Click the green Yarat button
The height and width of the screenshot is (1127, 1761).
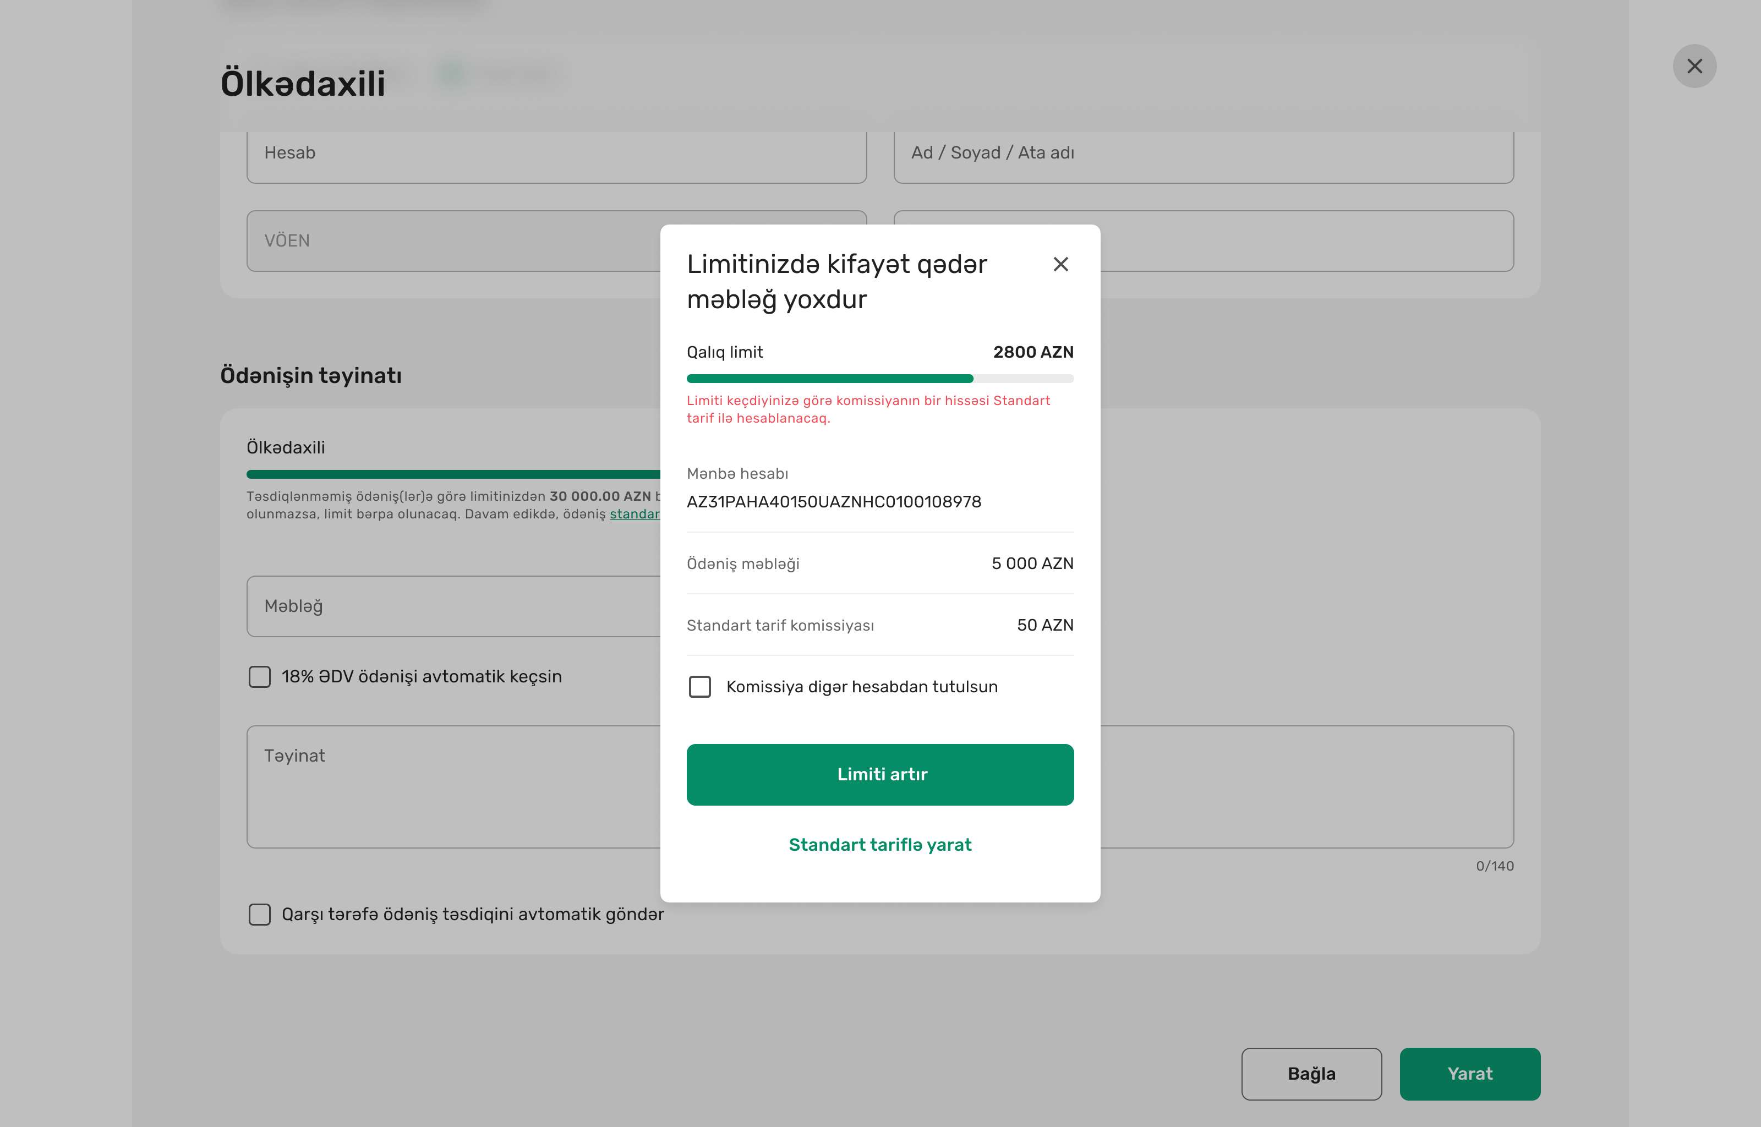[1469, 1074]
